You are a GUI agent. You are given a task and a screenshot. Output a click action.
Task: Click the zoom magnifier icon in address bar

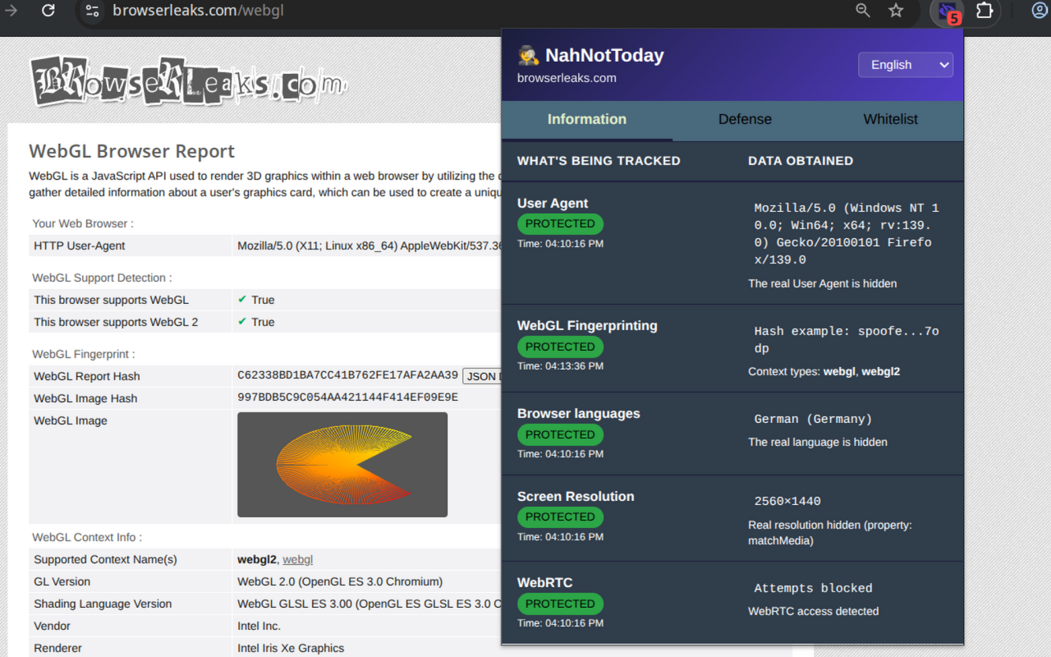click(863, 11)
